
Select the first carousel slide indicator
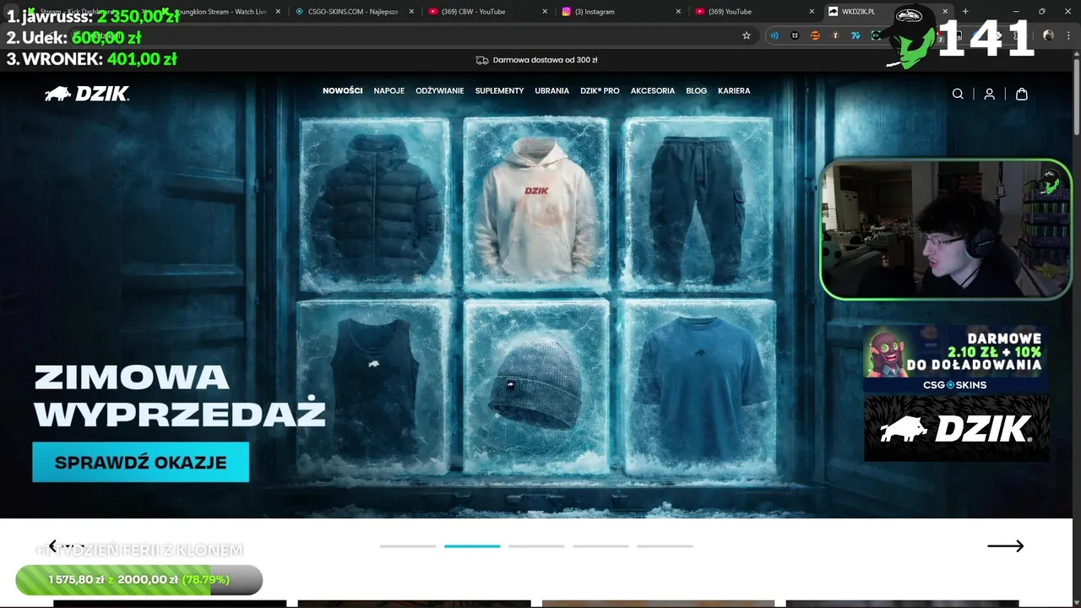coord(408,546)
